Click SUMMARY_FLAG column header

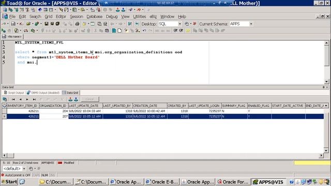click(234, 105)
